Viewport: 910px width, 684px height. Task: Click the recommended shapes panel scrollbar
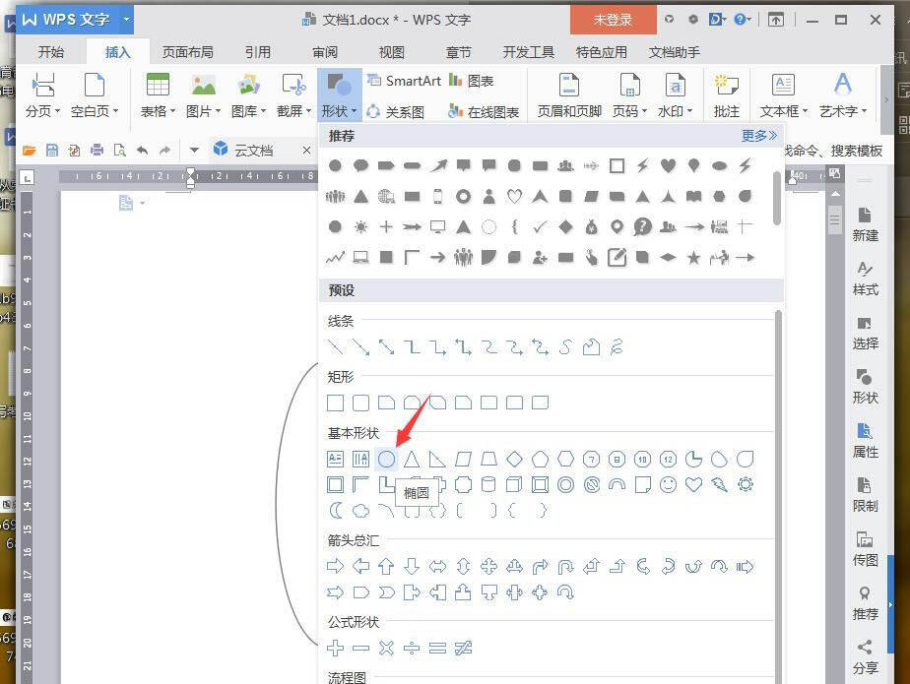coord(777,199)
